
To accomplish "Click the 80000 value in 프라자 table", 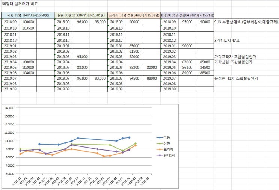I will click(152, 68).
